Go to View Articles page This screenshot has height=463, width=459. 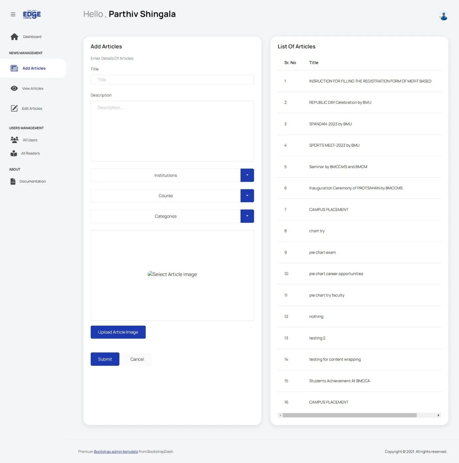(x=33, y=88)
